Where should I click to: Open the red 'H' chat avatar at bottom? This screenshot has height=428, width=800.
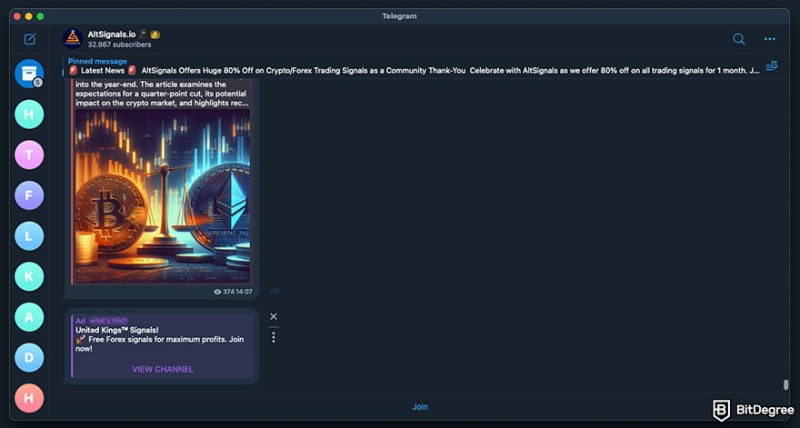pos(29,398)
